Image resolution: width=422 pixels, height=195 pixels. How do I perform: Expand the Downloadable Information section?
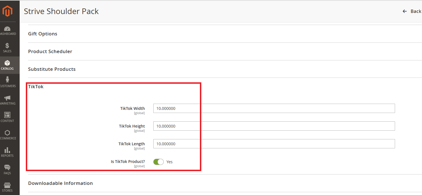click(x=60, y=183)
